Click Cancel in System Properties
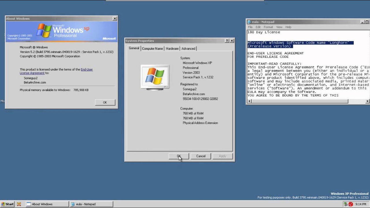This screenshot has width=370, height=208. tap(201, 156)
